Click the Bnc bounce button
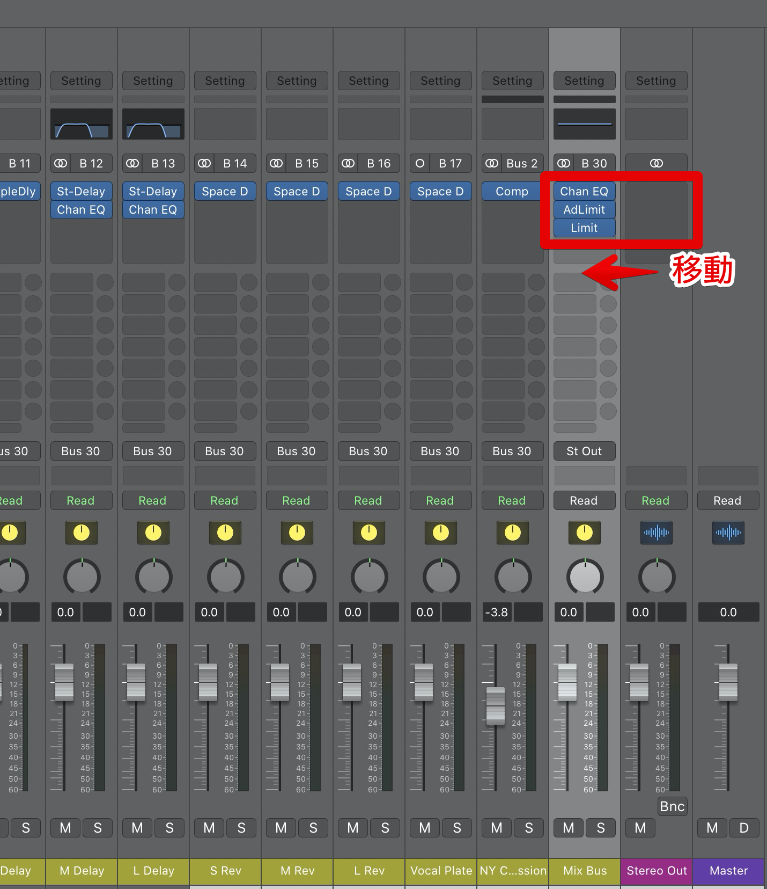Image resolution: width=767 pixels, height=889 pixels. [672, 806]
